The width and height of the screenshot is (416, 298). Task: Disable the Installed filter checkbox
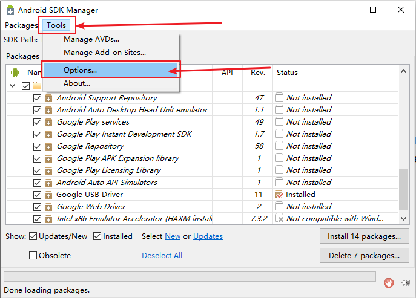pyautogui.click(x=97, y=236)
